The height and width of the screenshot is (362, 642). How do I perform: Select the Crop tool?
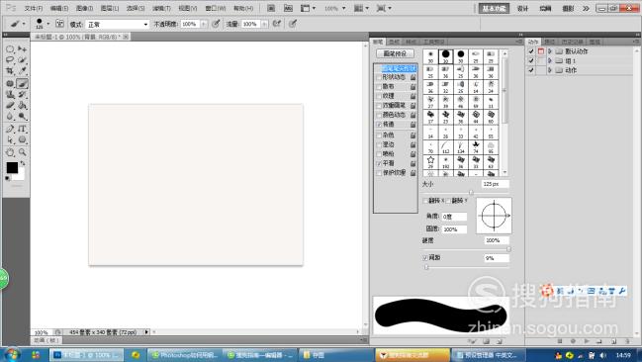pyautogui.click(x=10, y=71)
